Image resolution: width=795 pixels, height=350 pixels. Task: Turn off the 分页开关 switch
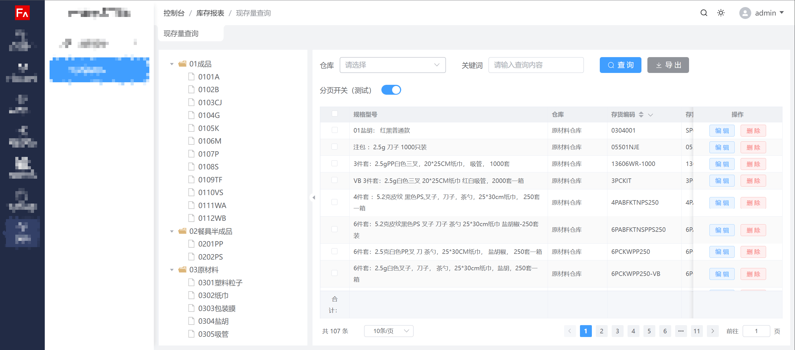pyautogui.click(x=391, y=90)
